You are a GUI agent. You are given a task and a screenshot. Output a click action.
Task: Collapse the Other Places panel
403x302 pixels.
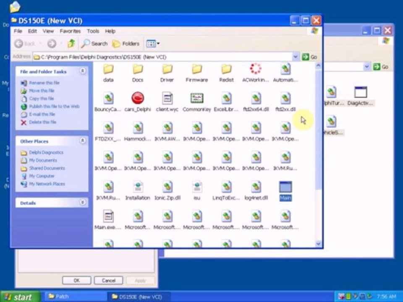(83, 141)
